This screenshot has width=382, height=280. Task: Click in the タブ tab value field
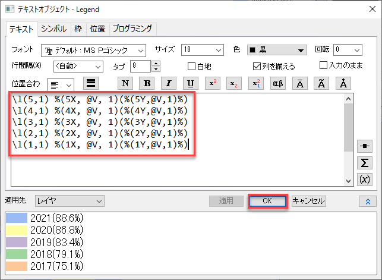click(141, 66)
